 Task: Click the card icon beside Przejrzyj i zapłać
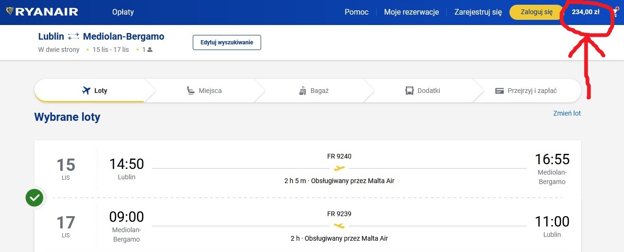point(500,91)
